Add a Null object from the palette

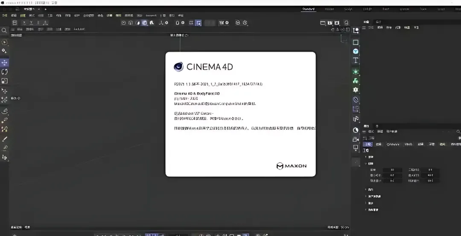click(356, 31)
